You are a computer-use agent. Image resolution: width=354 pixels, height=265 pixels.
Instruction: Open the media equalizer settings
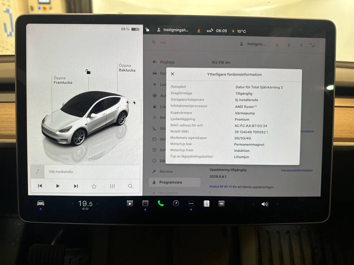(112, 186)
